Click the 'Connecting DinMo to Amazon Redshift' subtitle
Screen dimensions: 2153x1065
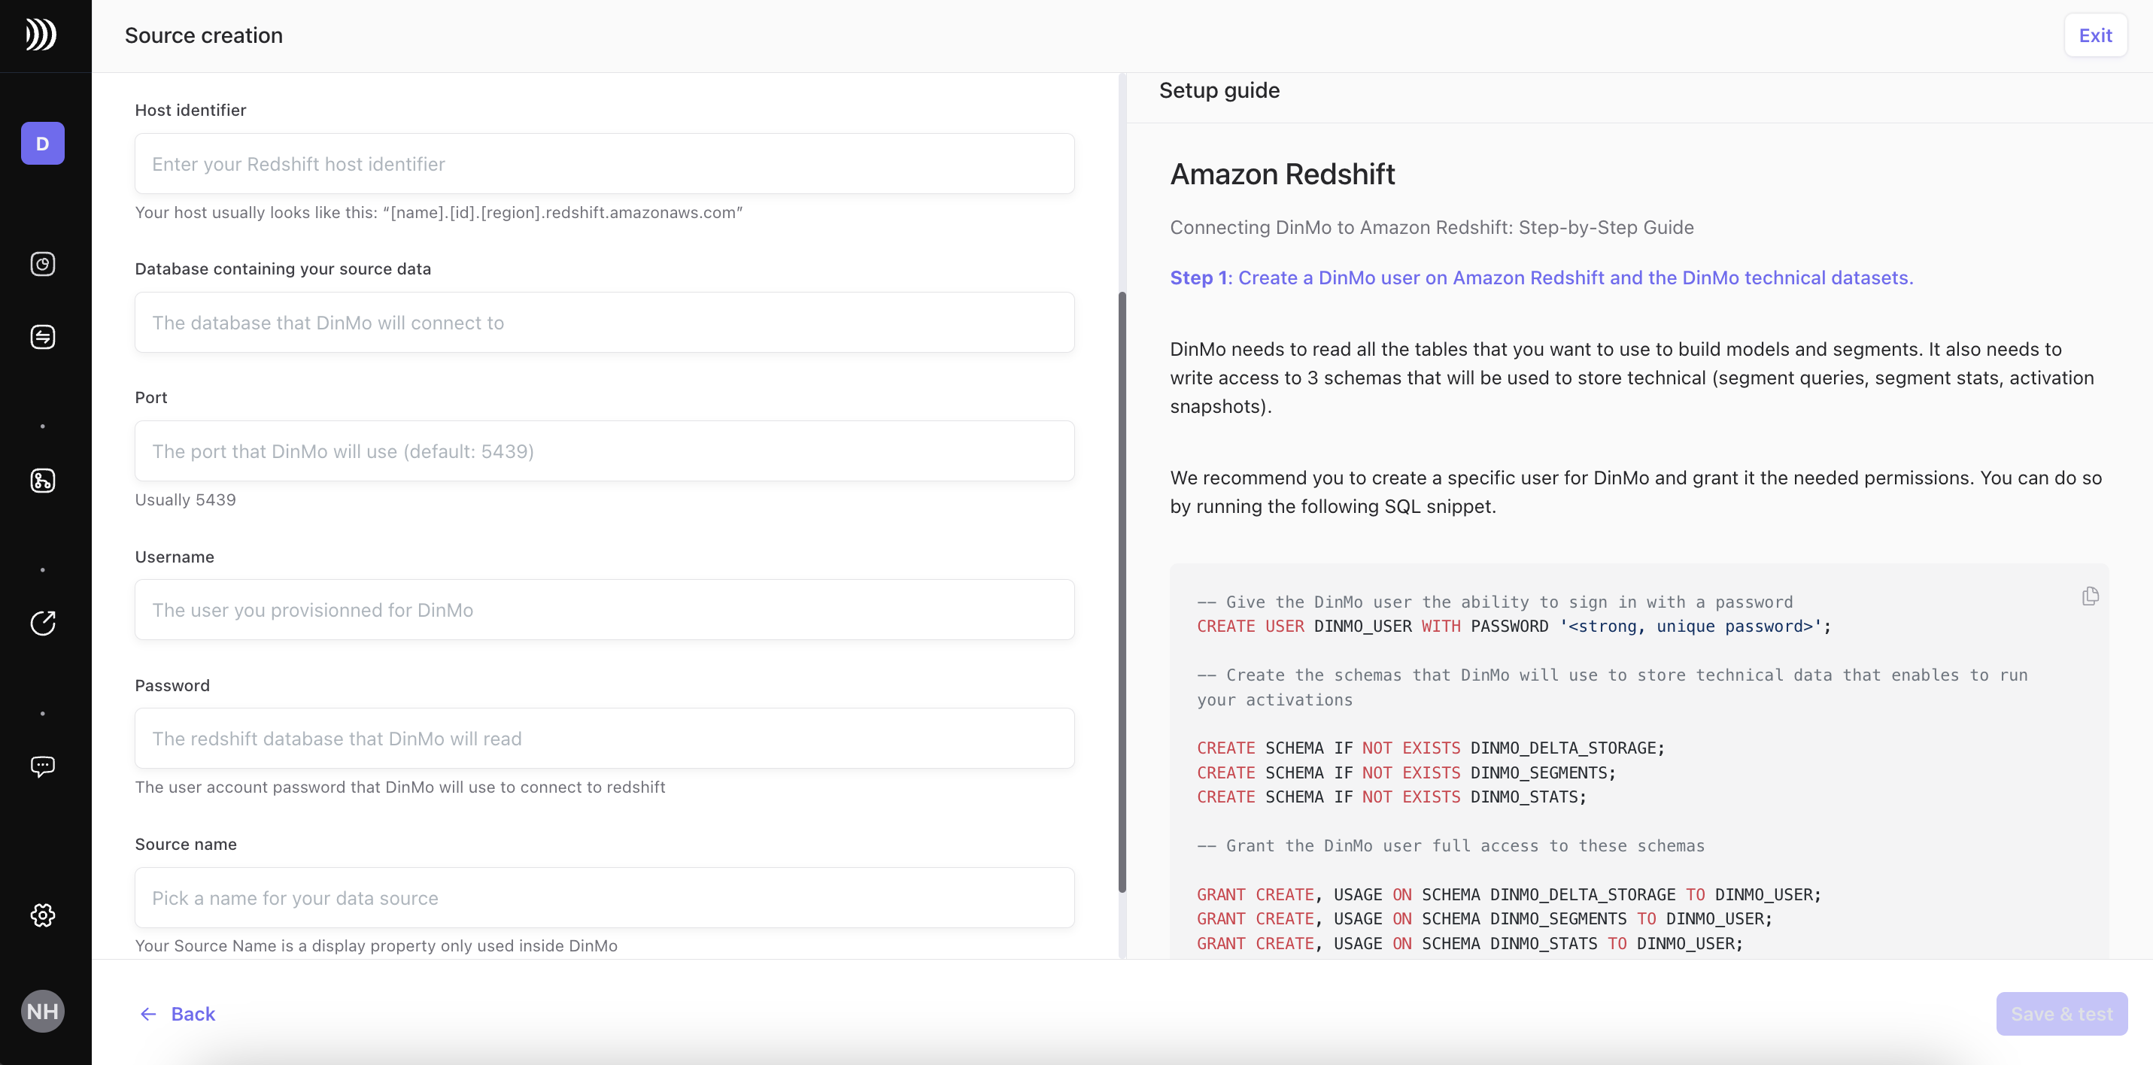coord(1432,227)
